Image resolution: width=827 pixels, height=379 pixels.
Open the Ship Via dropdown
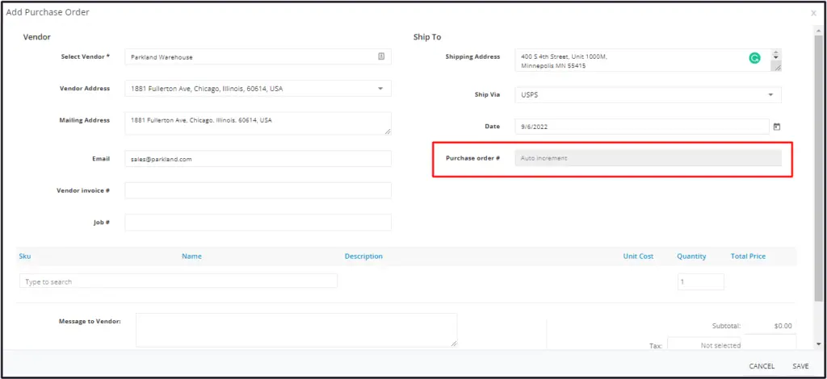click(770, 95)
